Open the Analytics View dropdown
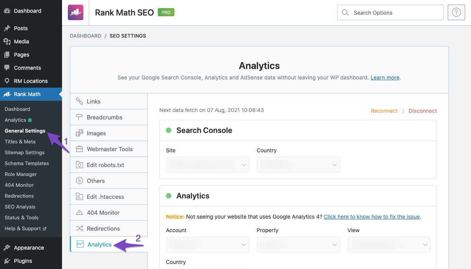Screen dimensions: 471x269 (389, 245)
